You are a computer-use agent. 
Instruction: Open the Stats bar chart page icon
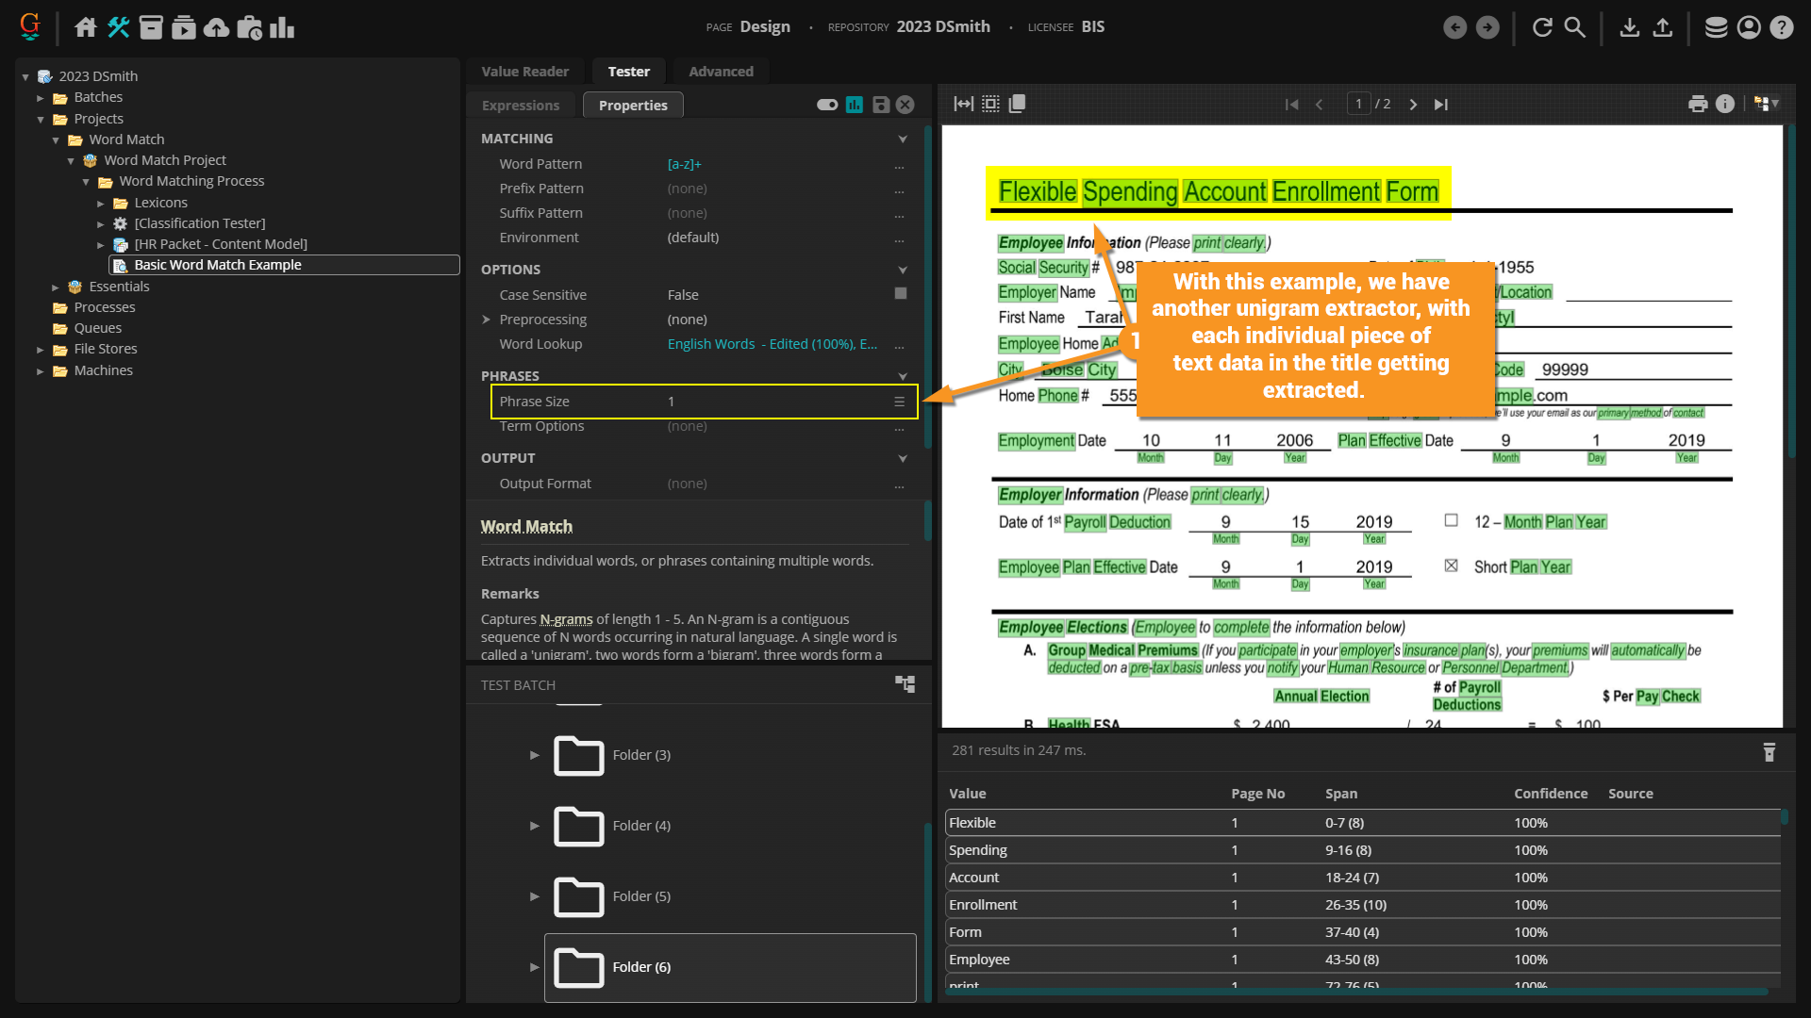click(x=281, y=27)
